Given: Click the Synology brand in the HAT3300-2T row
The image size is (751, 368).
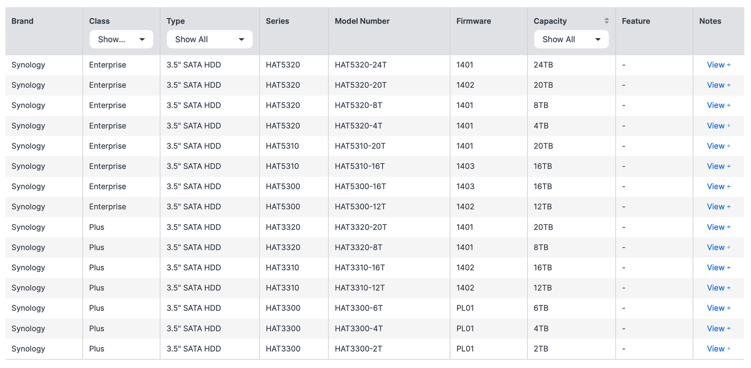Looking at the screenshot, I should coord(28,349).
